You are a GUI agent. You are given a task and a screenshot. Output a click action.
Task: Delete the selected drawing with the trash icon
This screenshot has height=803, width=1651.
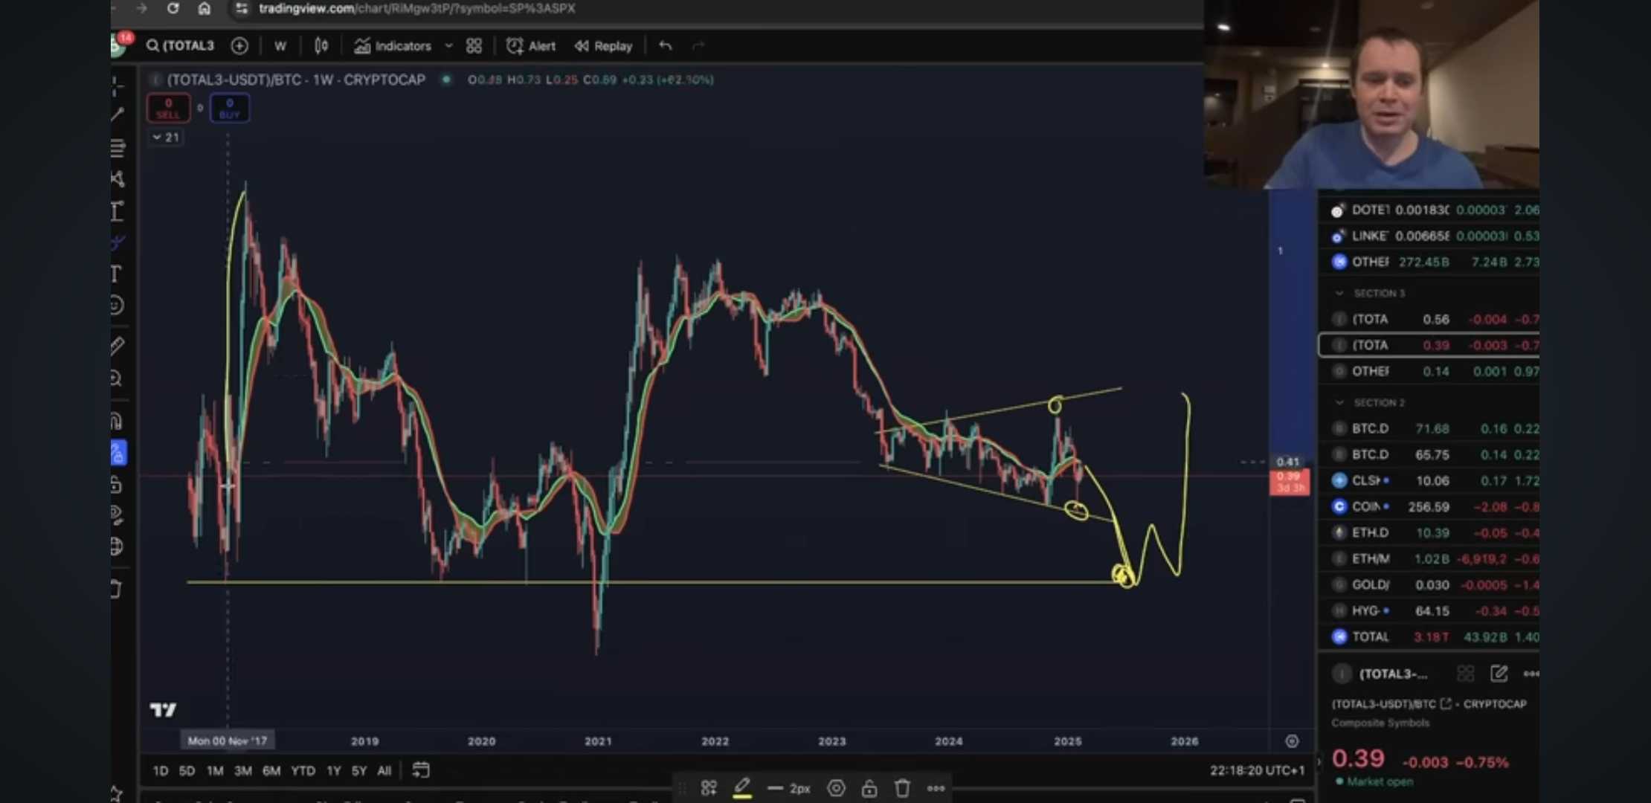coord(902,788)
